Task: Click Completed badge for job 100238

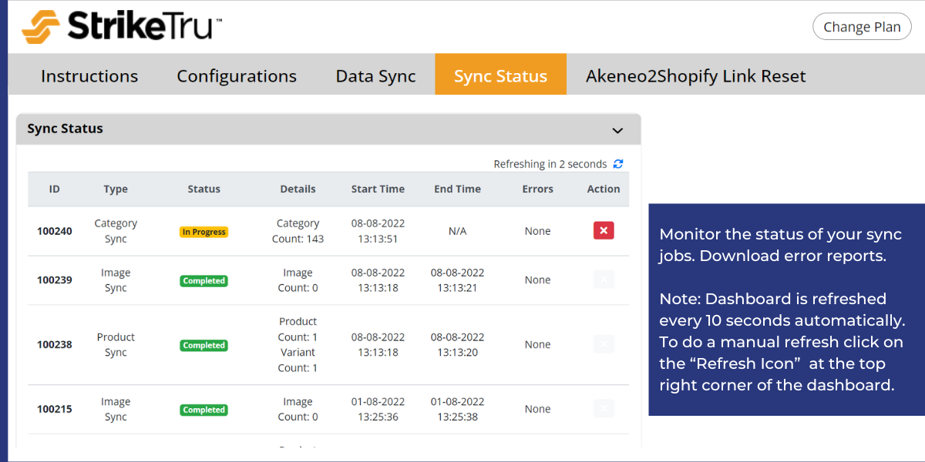Action: tap(203, 346)
